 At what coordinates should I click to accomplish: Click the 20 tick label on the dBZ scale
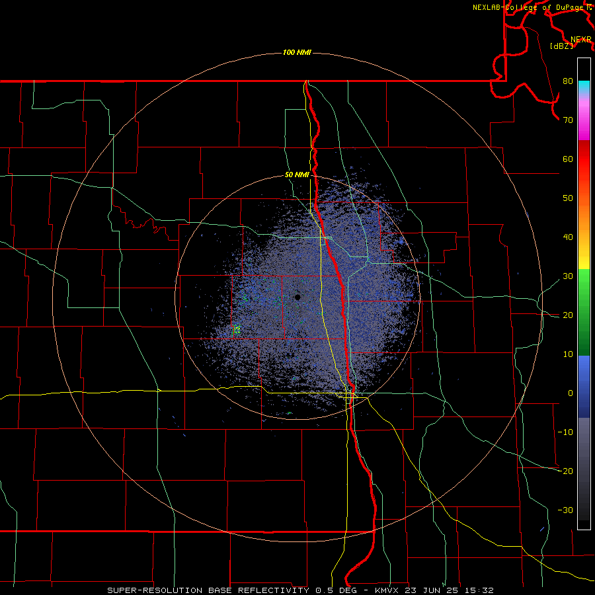point(568,315)
